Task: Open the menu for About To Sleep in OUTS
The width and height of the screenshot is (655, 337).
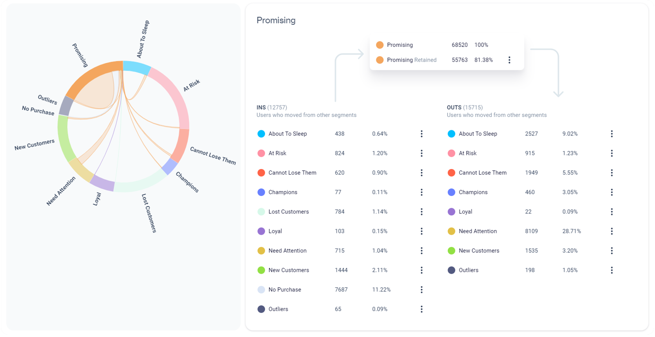Action: [x=611, y=133]
